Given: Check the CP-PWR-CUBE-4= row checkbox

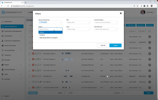Looking at the screenshot, I should pos(29,54).
